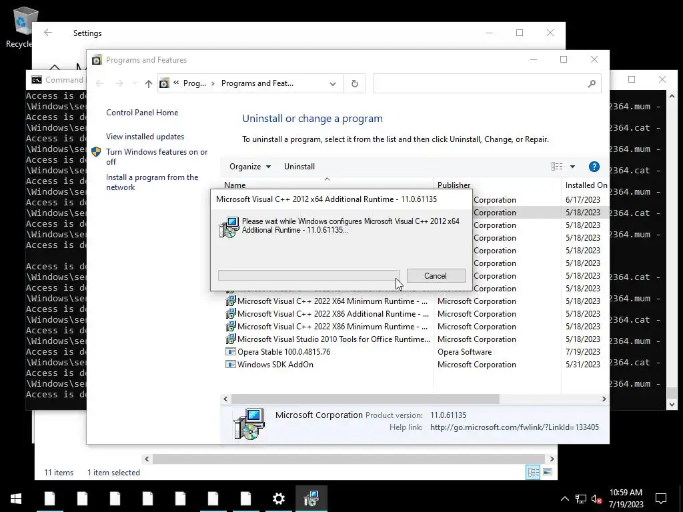Open Install a program from the network
Viewport: 683px width, 512px height.
point(152,182)
